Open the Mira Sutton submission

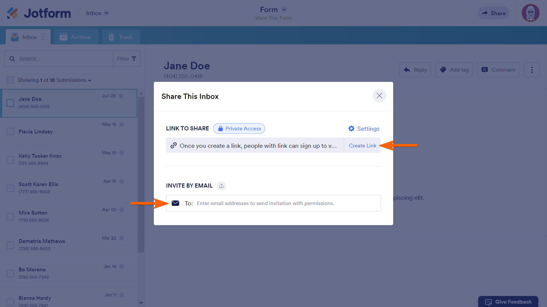tap(68, 217)
